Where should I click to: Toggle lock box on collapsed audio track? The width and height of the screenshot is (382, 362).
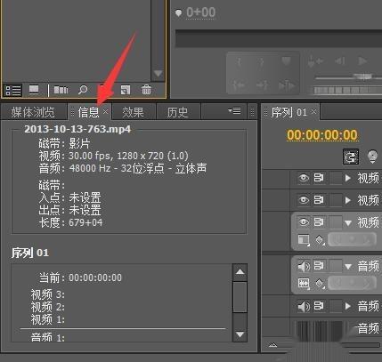[x=336, y=306]
